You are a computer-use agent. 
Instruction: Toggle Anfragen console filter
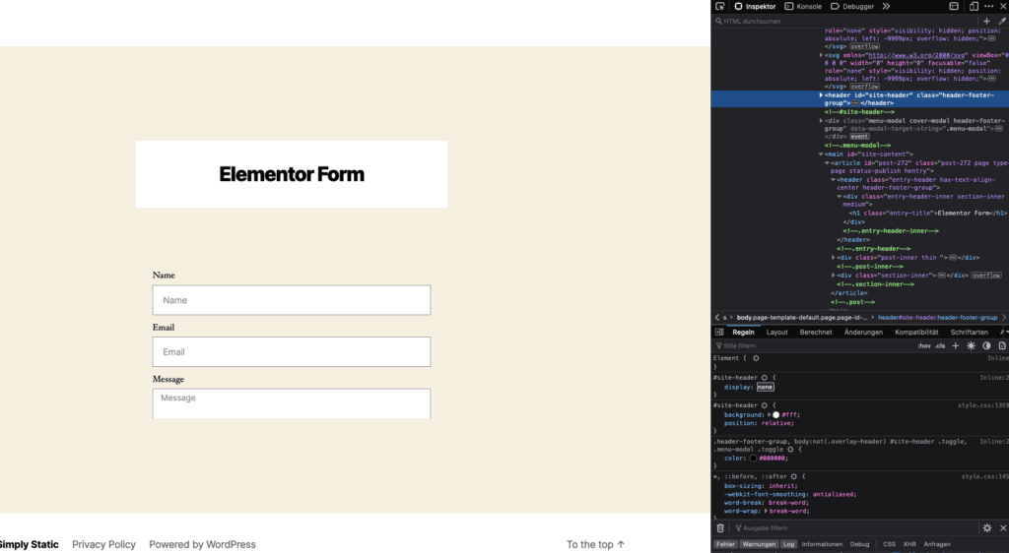(x=937, y=544)
